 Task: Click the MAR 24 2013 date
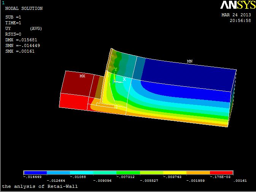coord(236,15)
